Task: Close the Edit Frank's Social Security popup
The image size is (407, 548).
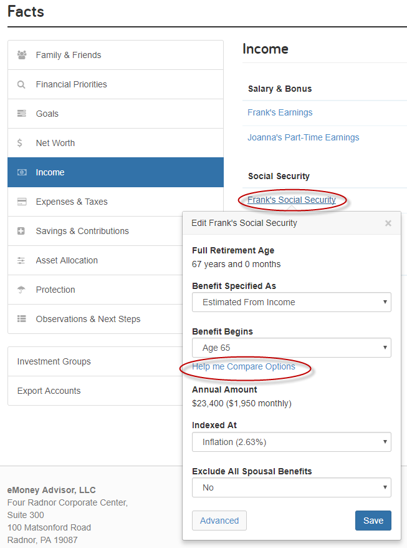Action: click(388, 223)
